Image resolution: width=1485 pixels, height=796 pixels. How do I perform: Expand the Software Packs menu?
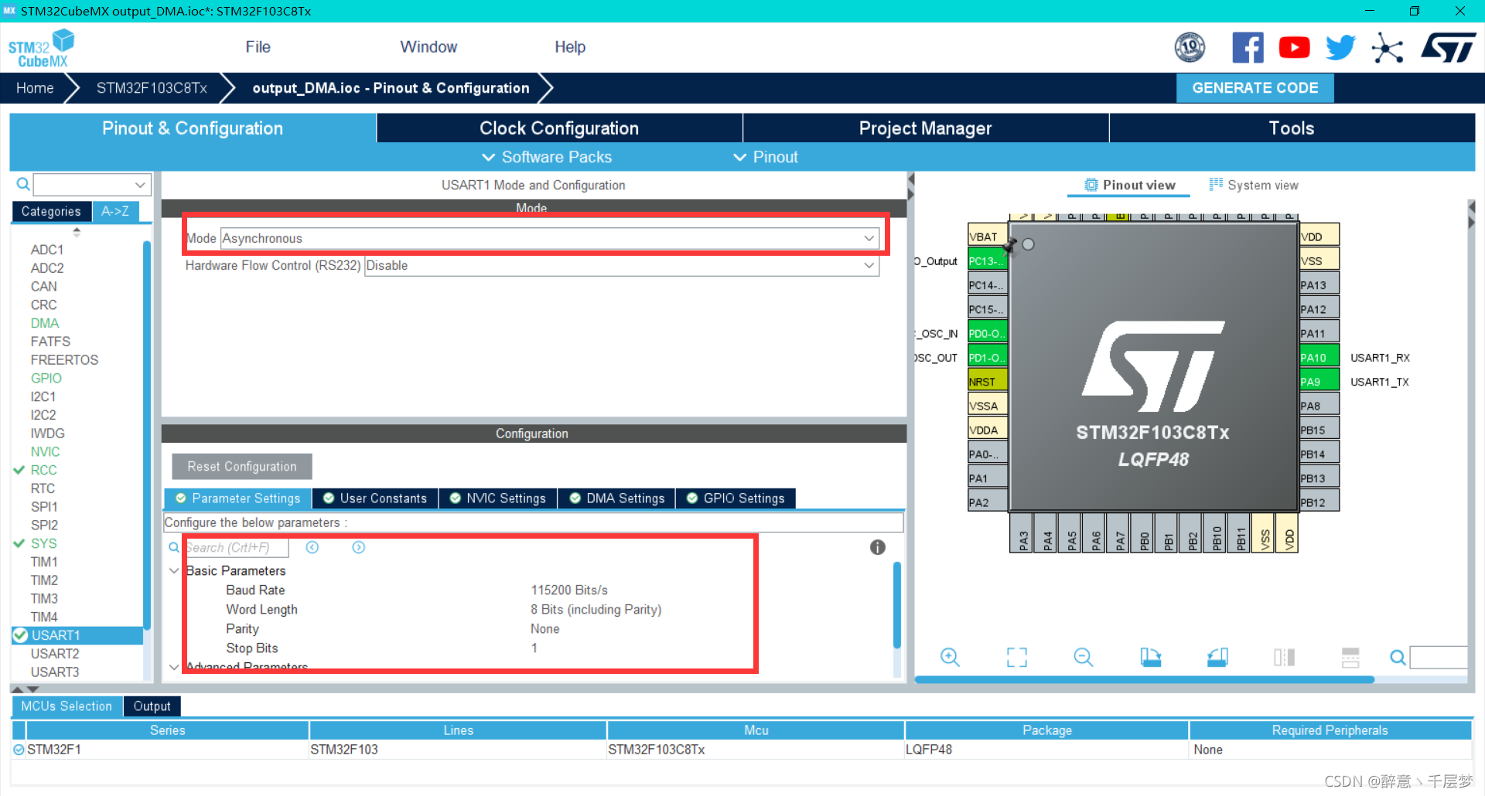(x=546, y=157)
